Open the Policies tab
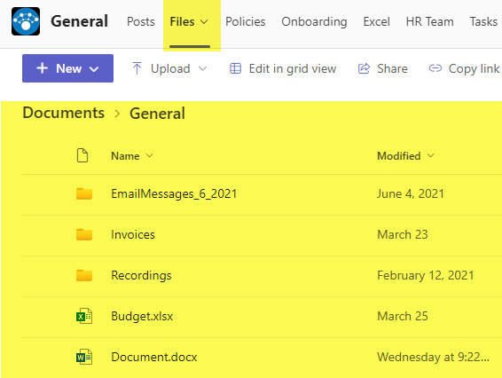Screen dimensions: 502x378 click(246, 21)
